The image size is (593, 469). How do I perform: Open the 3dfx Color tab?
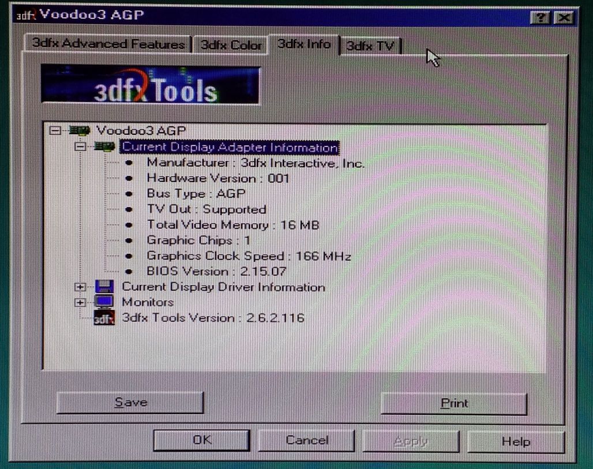click(231, 45)
